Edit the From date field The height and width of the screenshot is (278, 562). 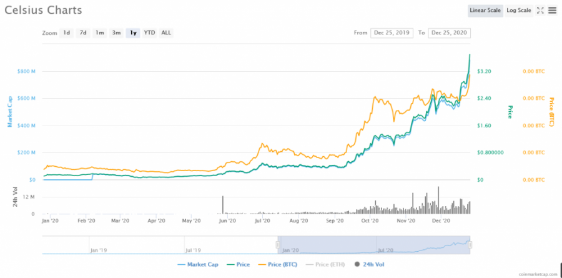point(392,33)
